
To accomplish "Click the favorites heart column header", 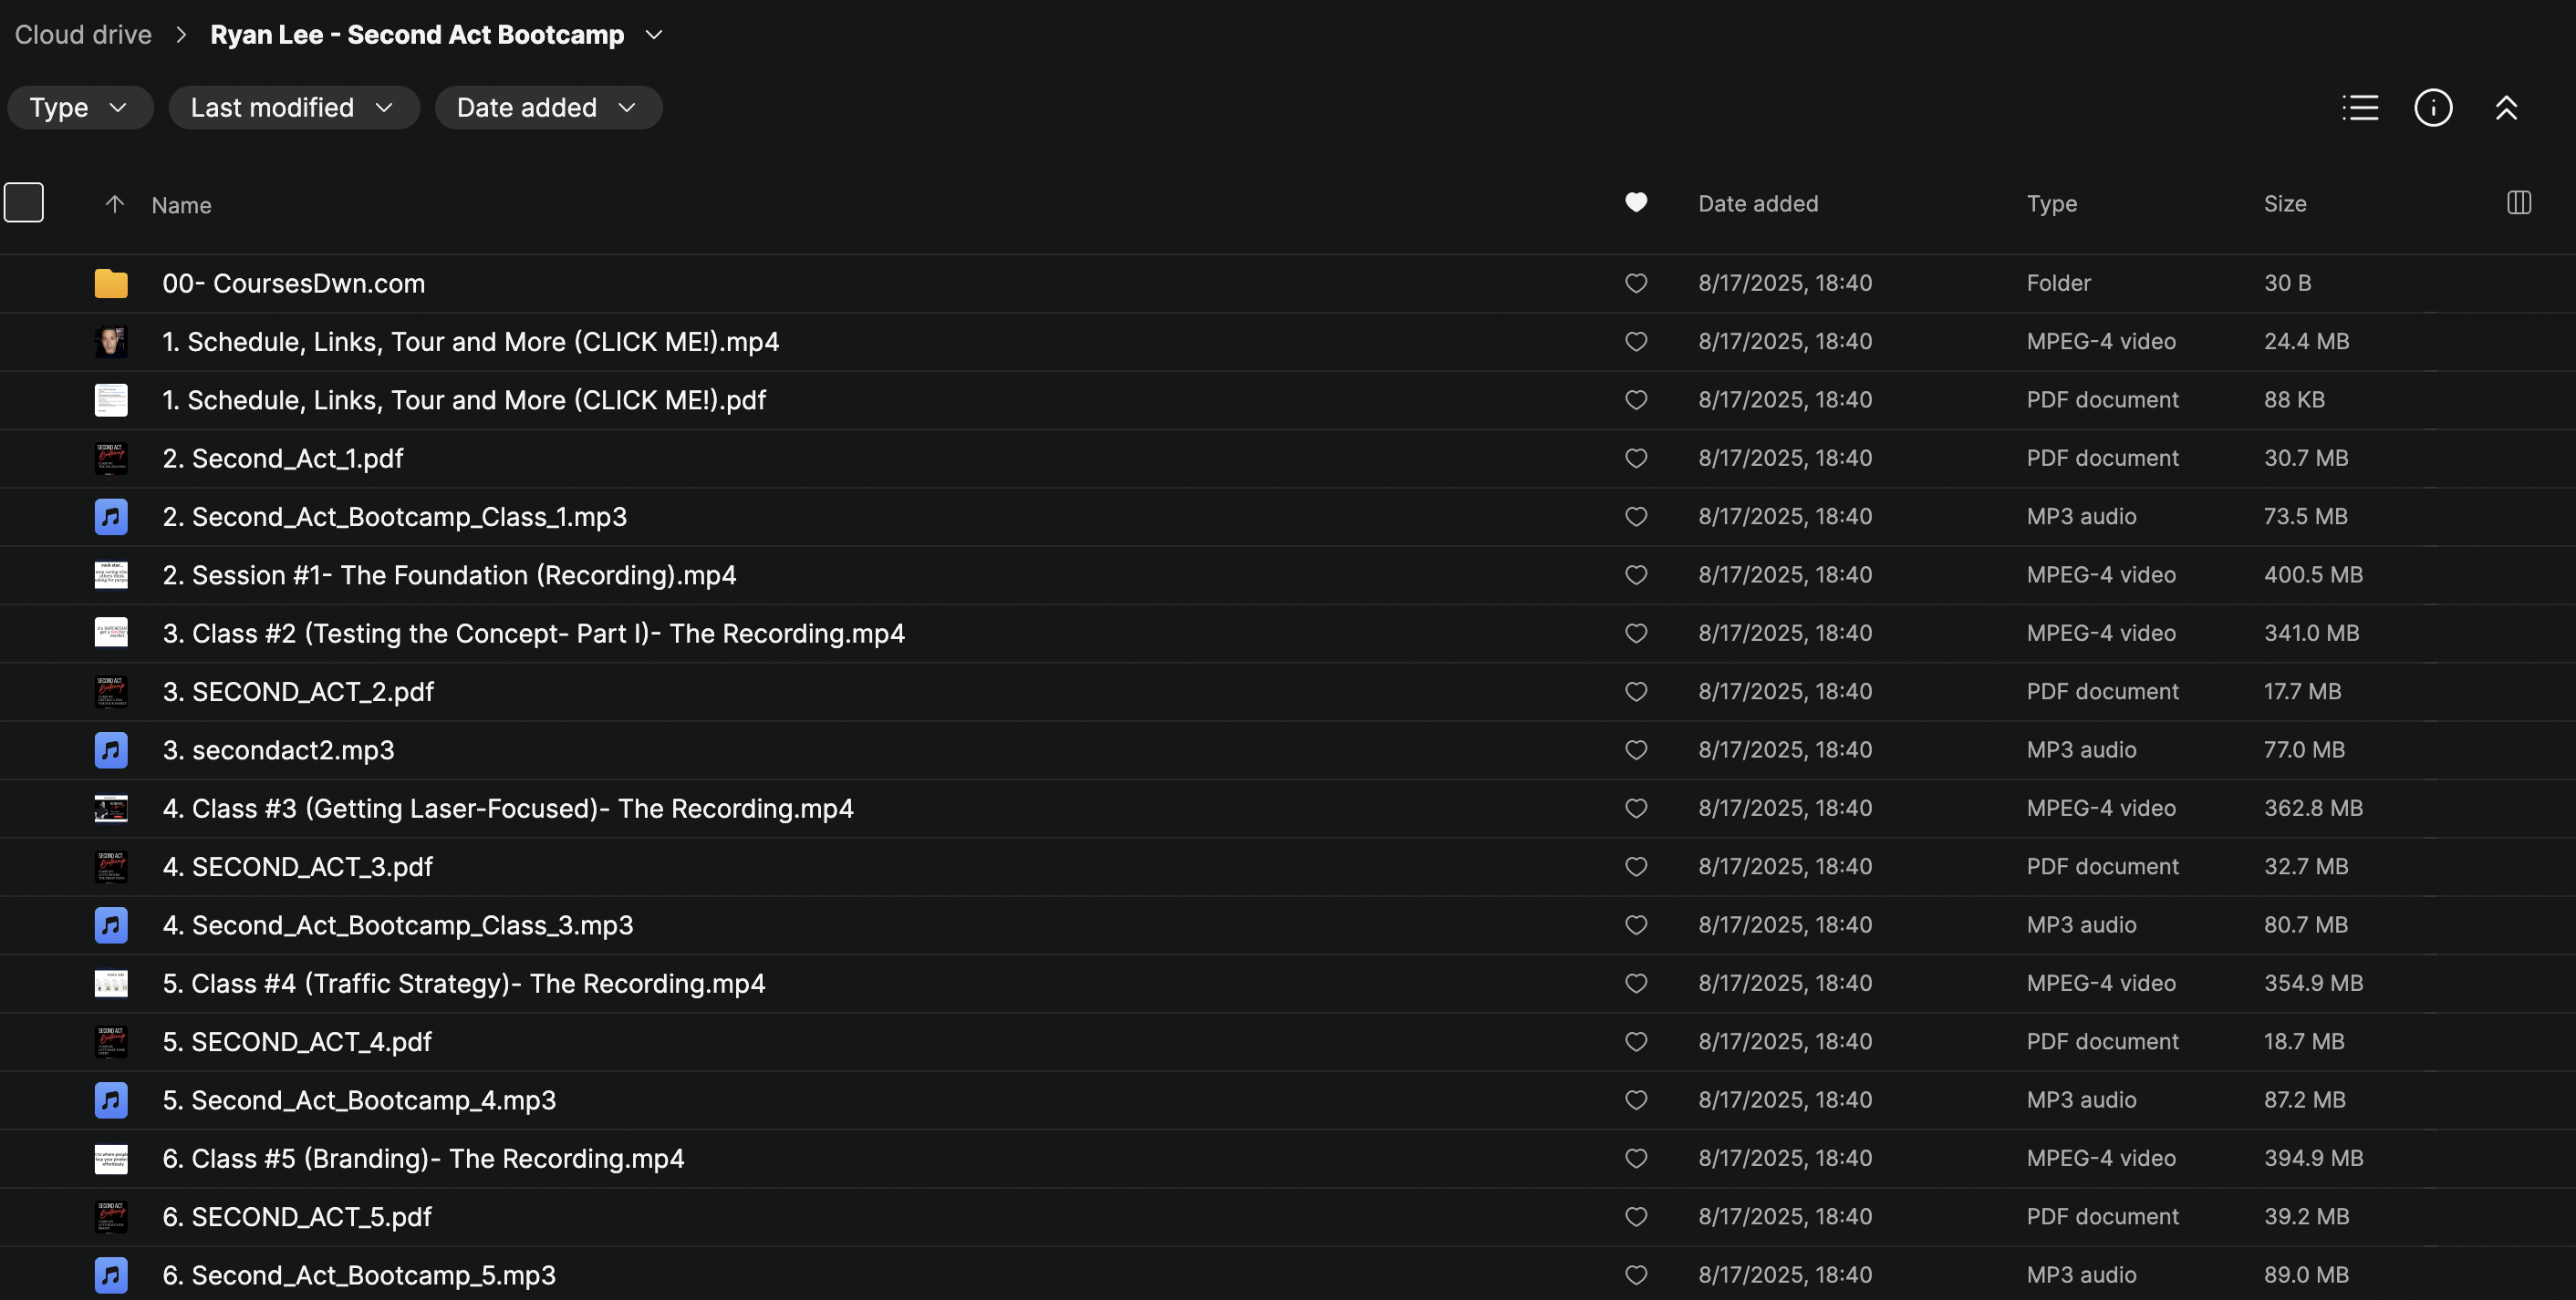I will click(1636, 203).
